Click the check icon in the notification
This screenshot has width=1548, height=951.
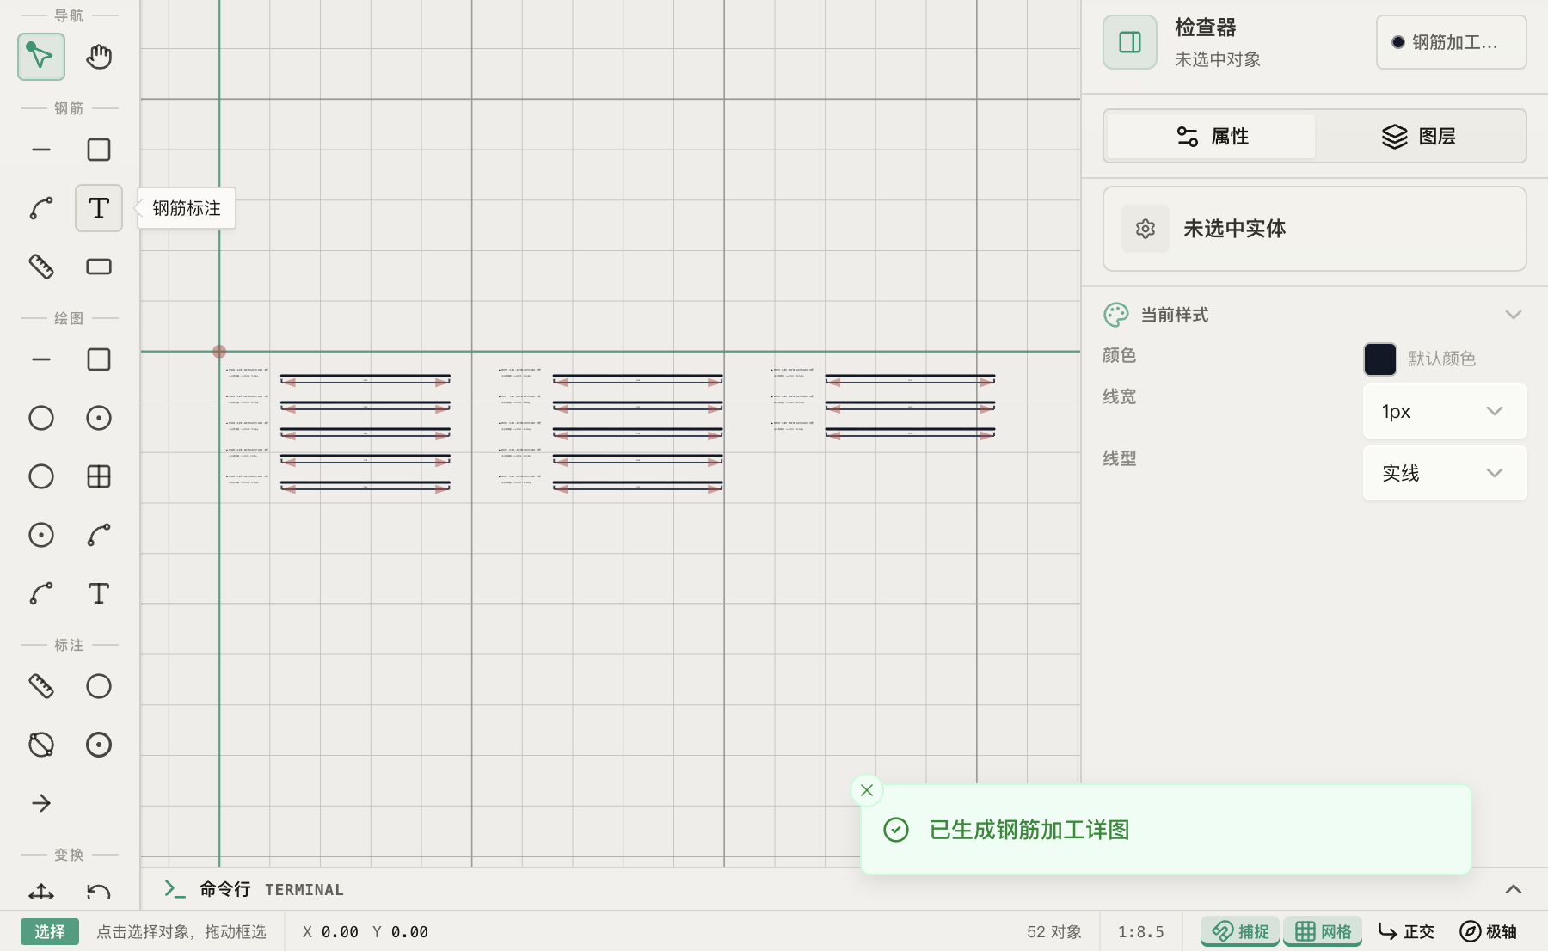point(896,830)
